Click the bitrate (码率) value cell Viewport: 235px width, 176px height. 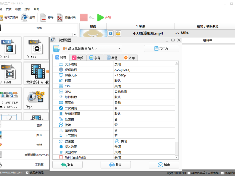coord(144,81)
